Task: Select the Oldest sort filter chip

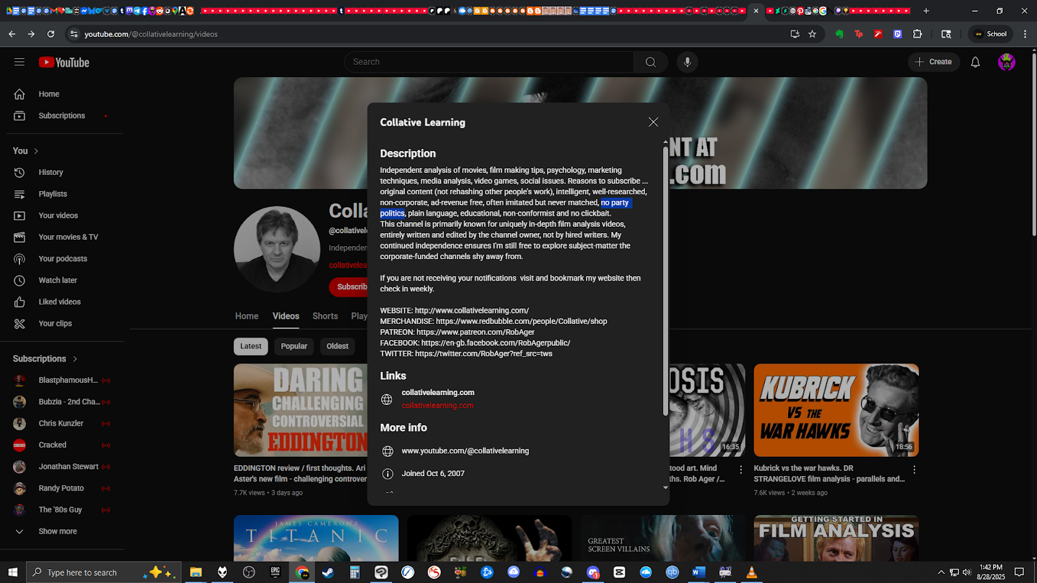Action: tap(337, 347)
